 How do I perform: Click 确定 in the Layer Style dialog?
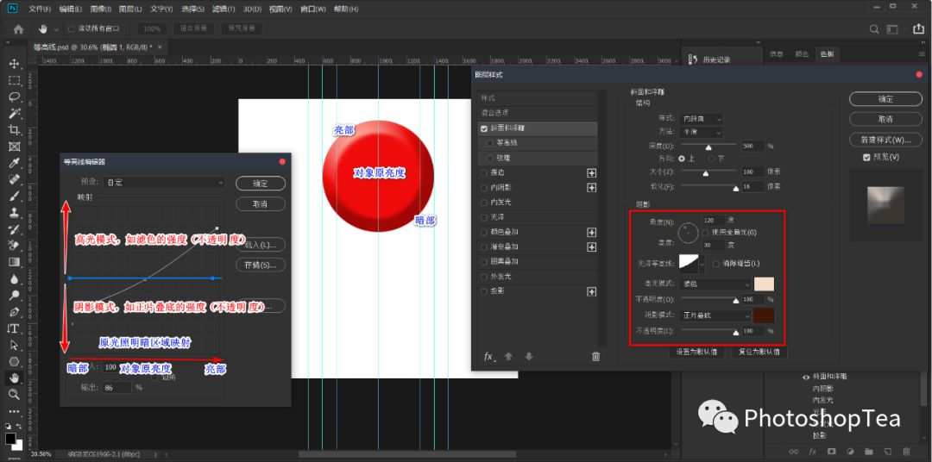coord(885,99)
